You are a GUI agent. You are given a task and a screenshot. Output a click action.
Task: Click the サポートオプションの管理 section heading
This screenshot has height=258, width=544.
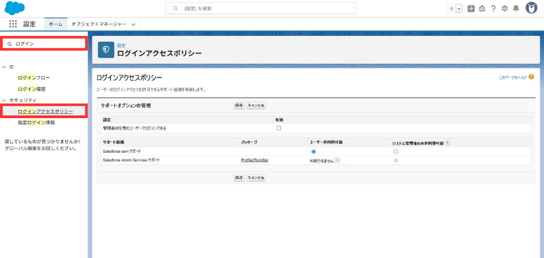click(126, 106)
